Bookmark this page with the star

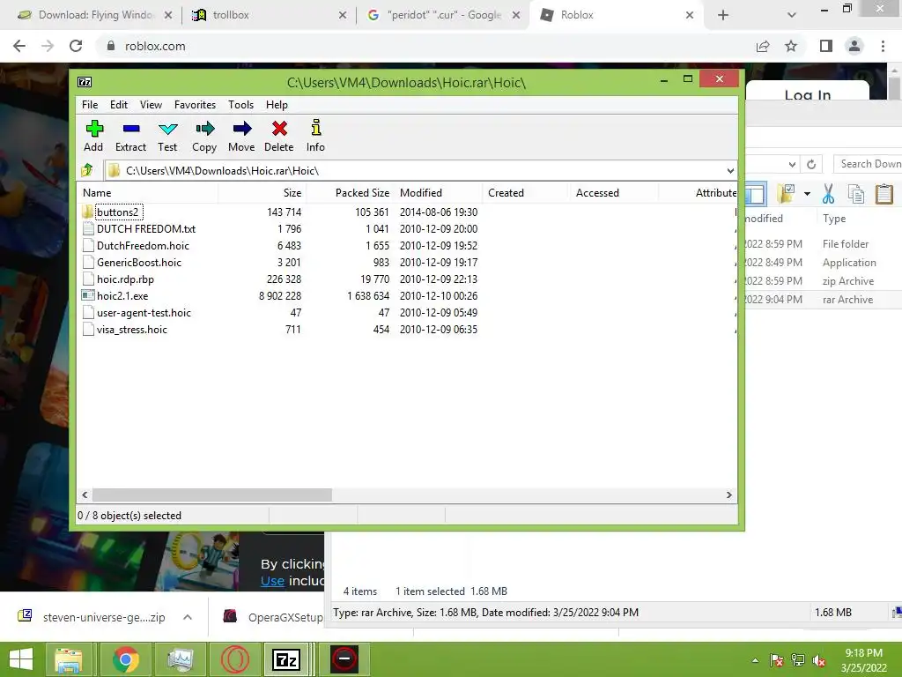pyautogui.click(x=791, y=46)
